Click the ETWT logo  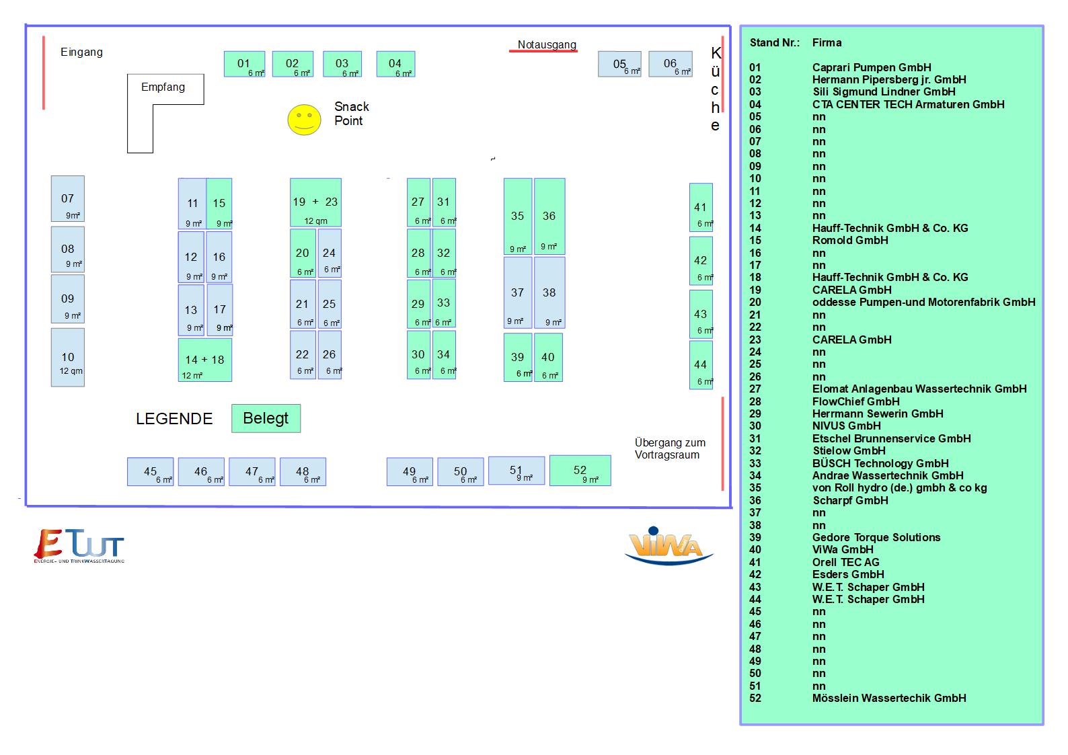click(79, 546)
